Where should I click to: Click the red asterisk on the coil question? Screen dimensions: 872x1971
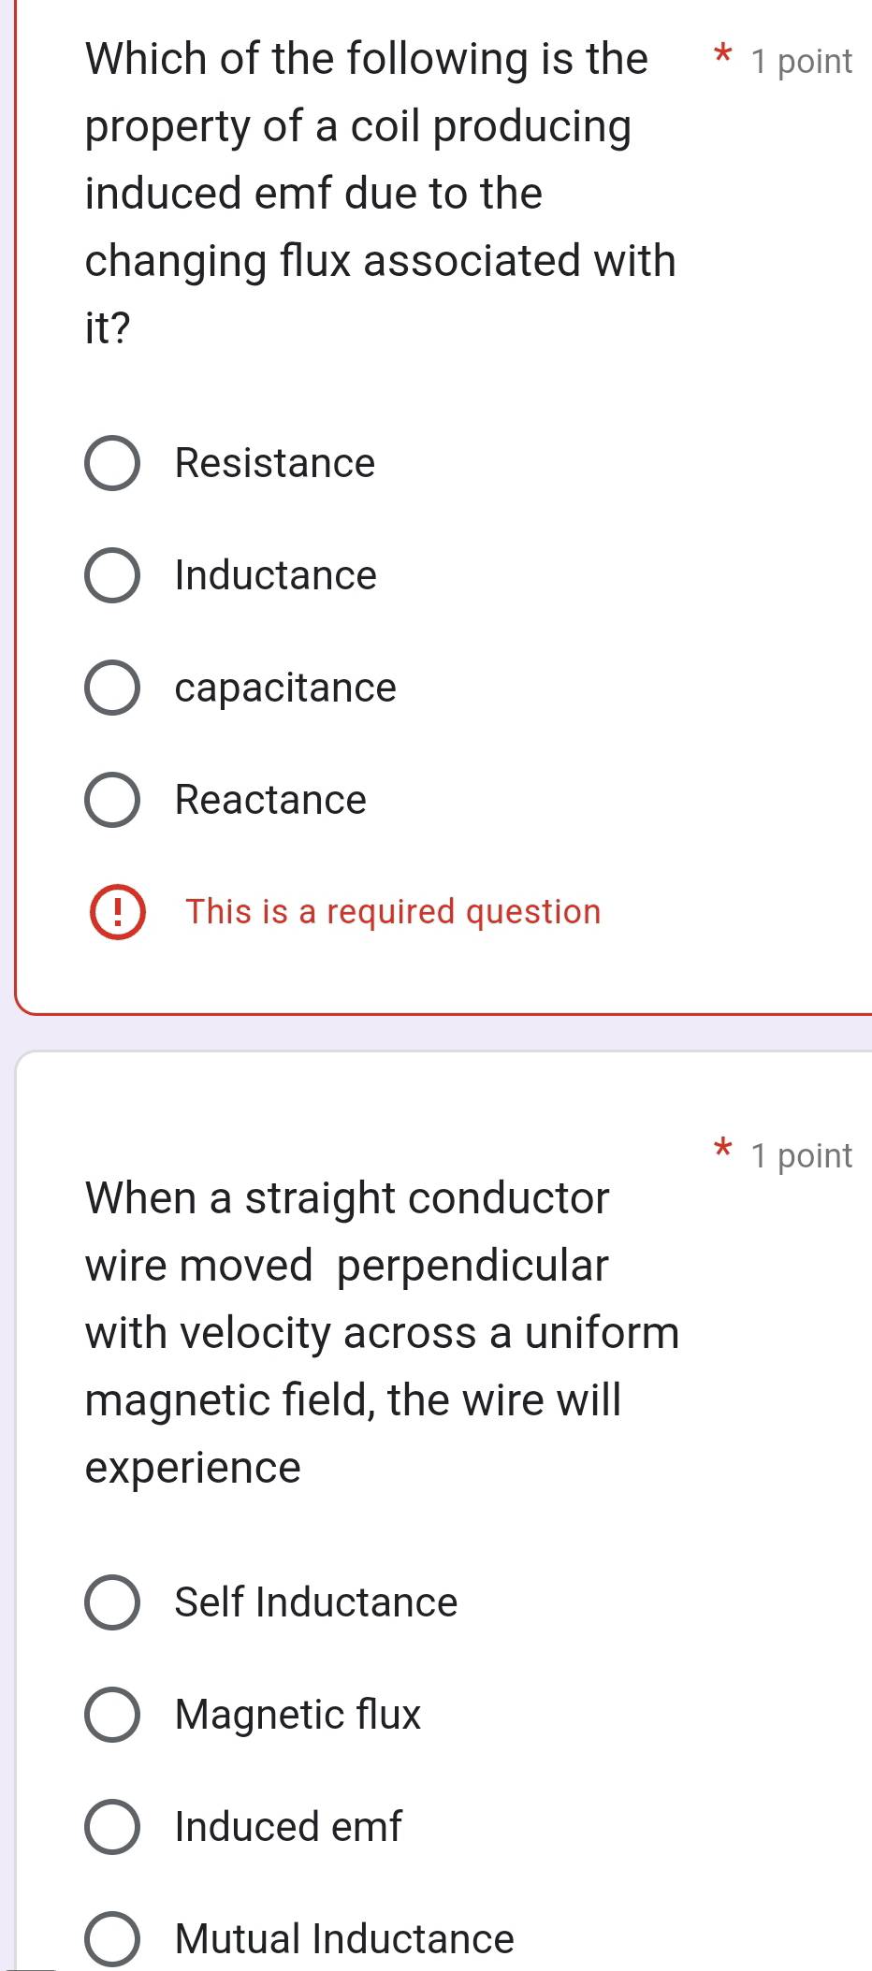(722, 54)
